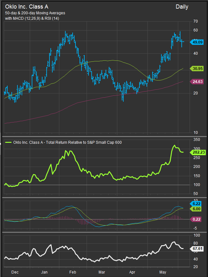
Task: Click the 60 price axis label
Action: coord(196,30)
